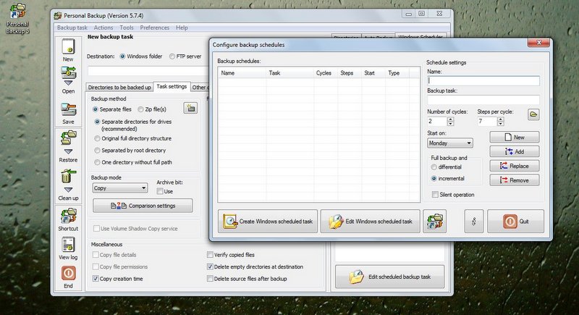Click Edit scheduled backup task button

[x=389, y=277]
